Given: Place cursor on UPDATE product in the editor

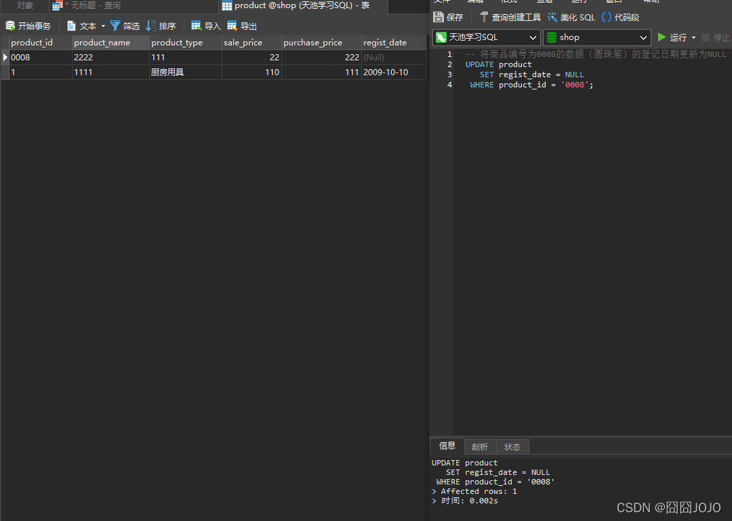Looking at the screenshot, I should pyautogui.click(x=498, y=64).
